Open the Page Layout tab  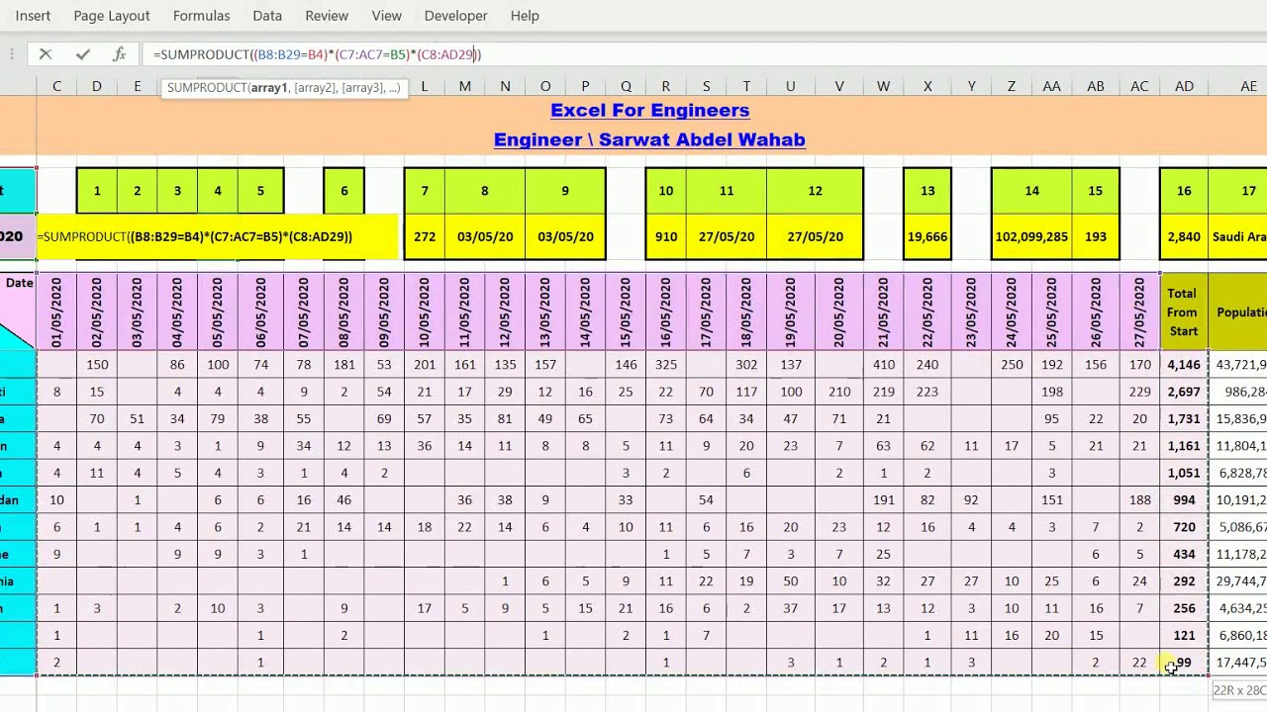[112, 16]
